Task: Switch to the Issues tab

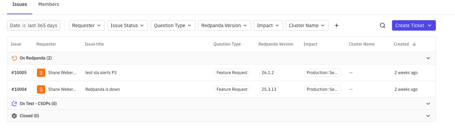Action: [19, 5]
